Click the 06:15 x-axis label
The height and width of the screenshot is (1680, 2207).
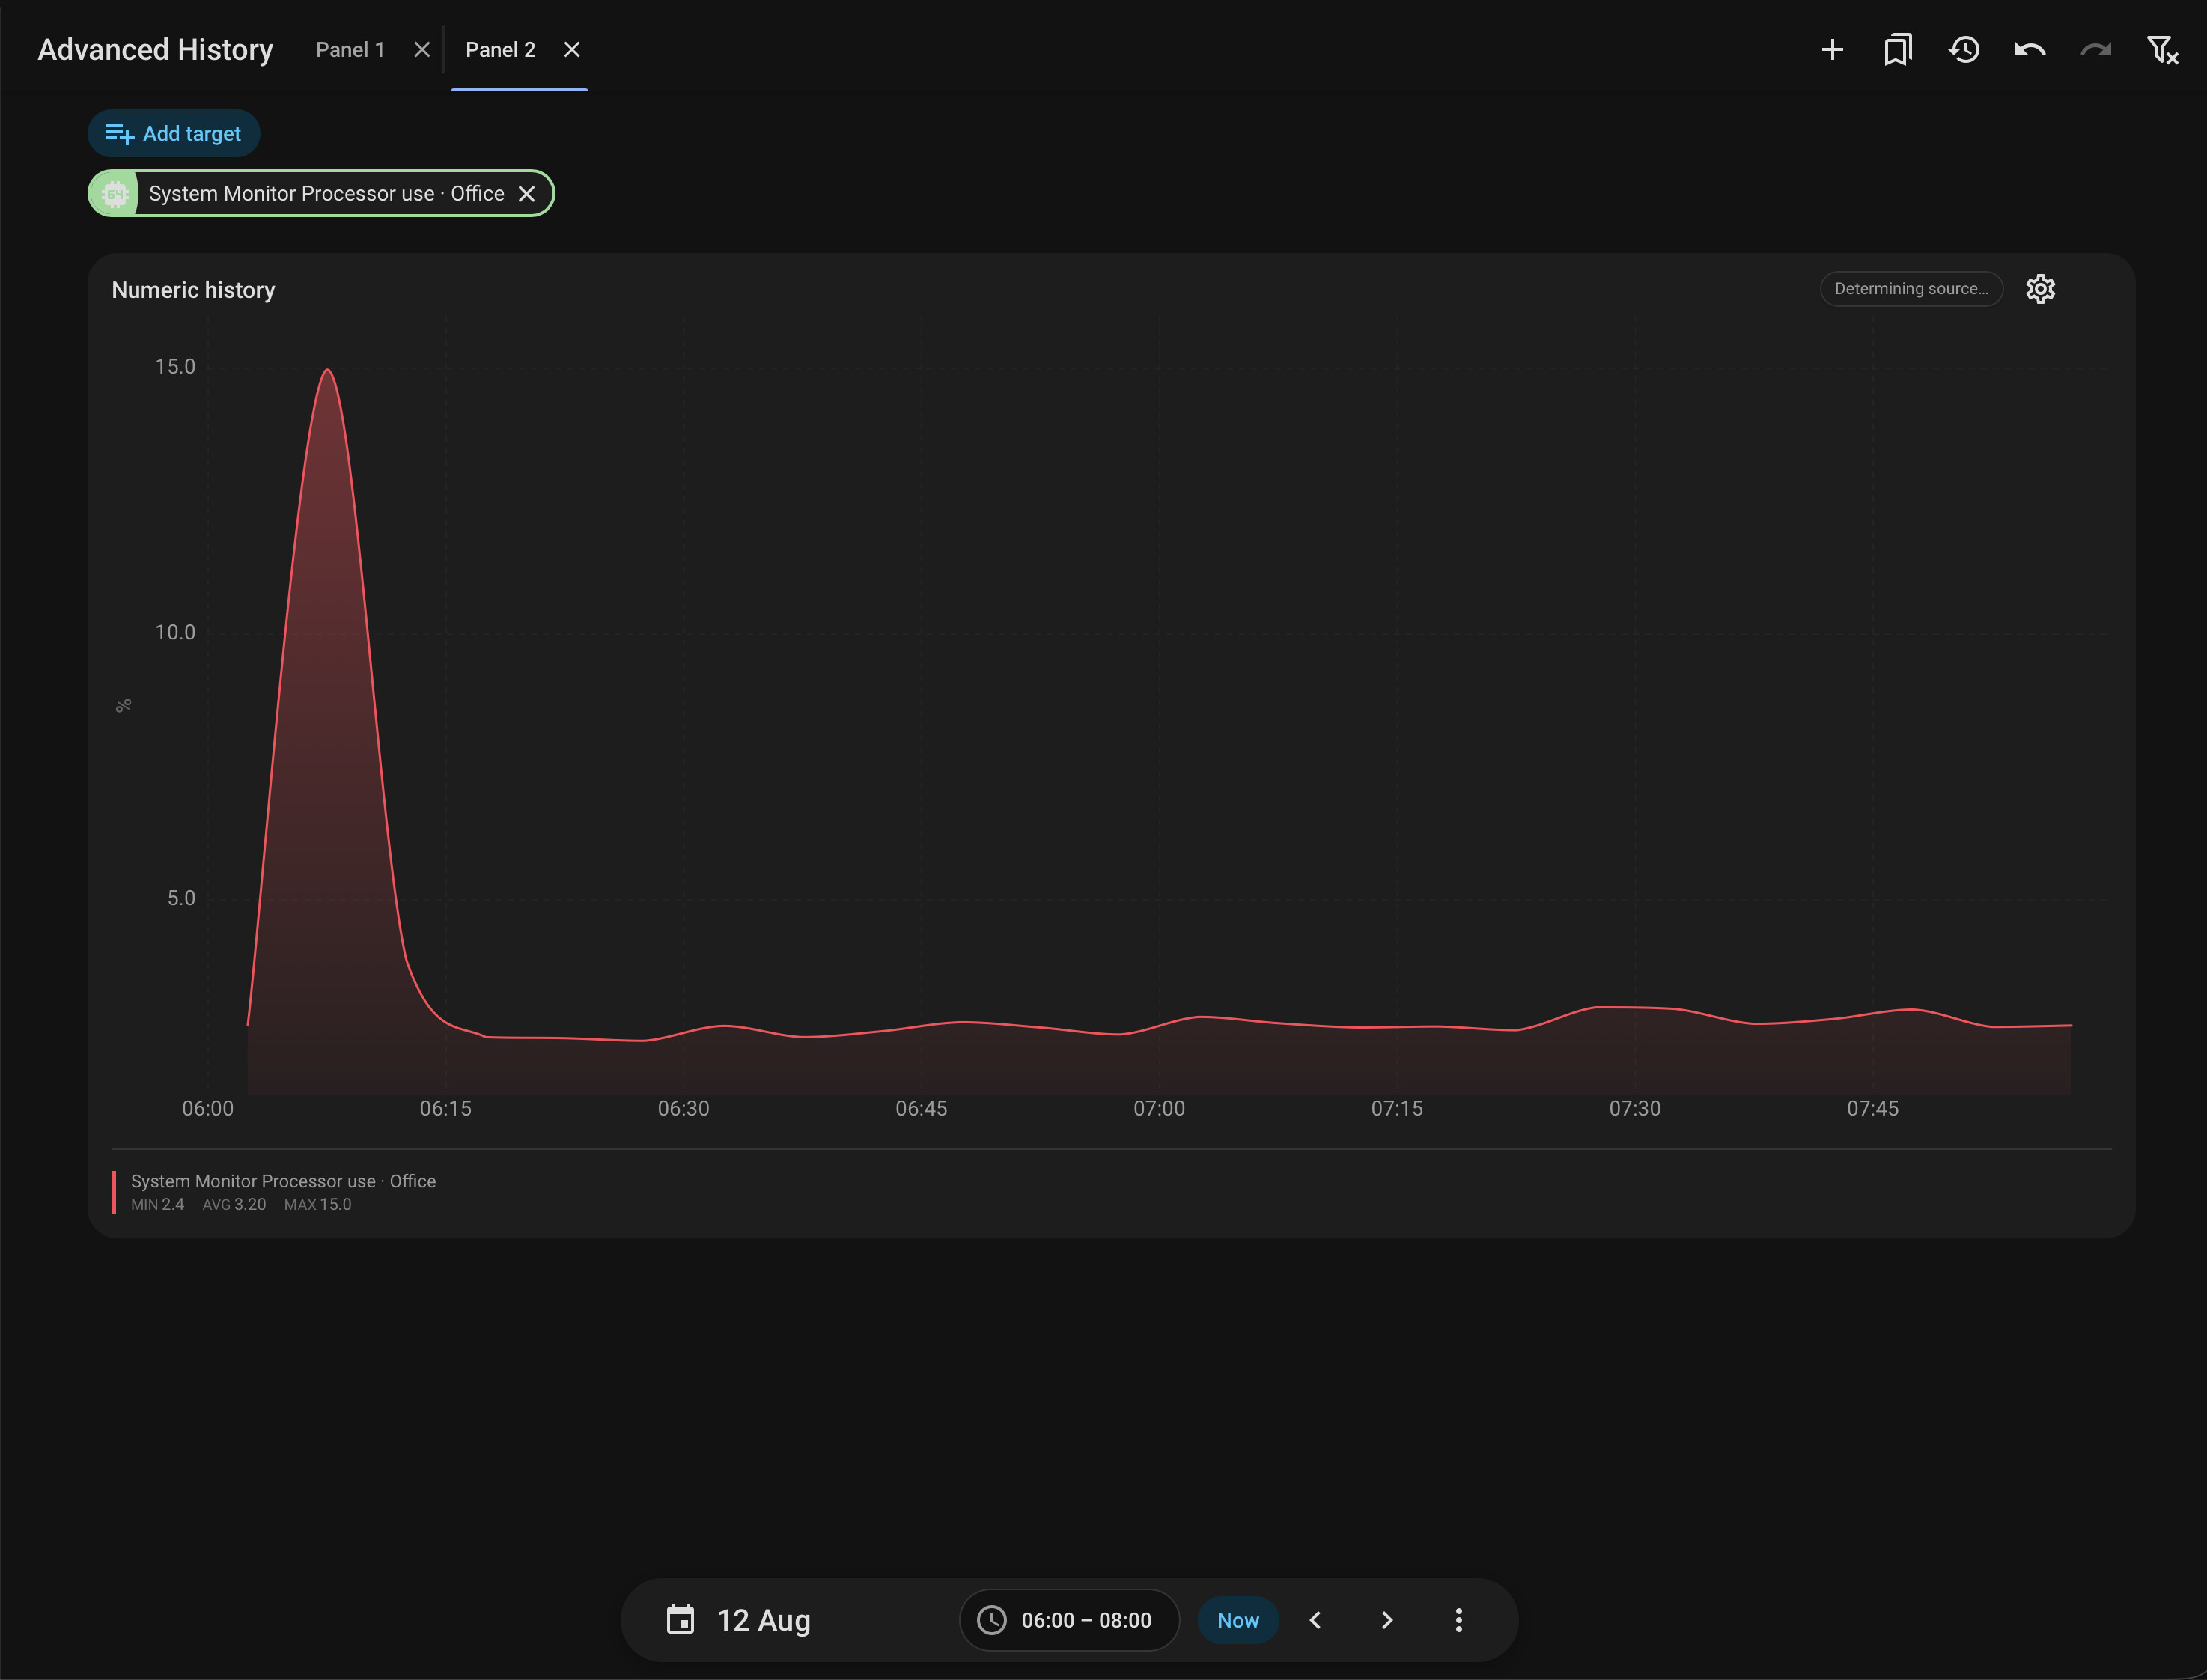click(445, 1108)
